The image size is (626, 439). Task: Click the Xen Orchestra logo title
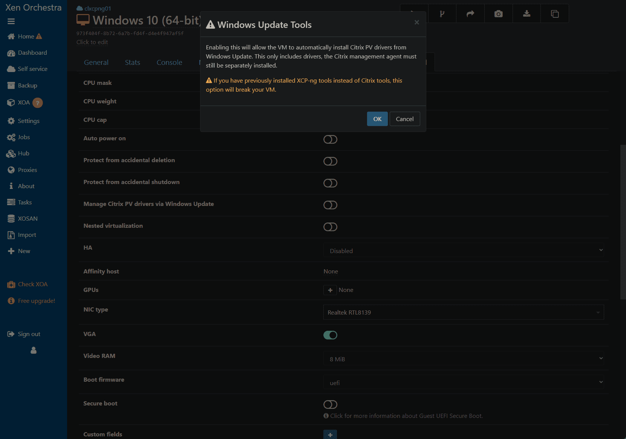(34, 8)
